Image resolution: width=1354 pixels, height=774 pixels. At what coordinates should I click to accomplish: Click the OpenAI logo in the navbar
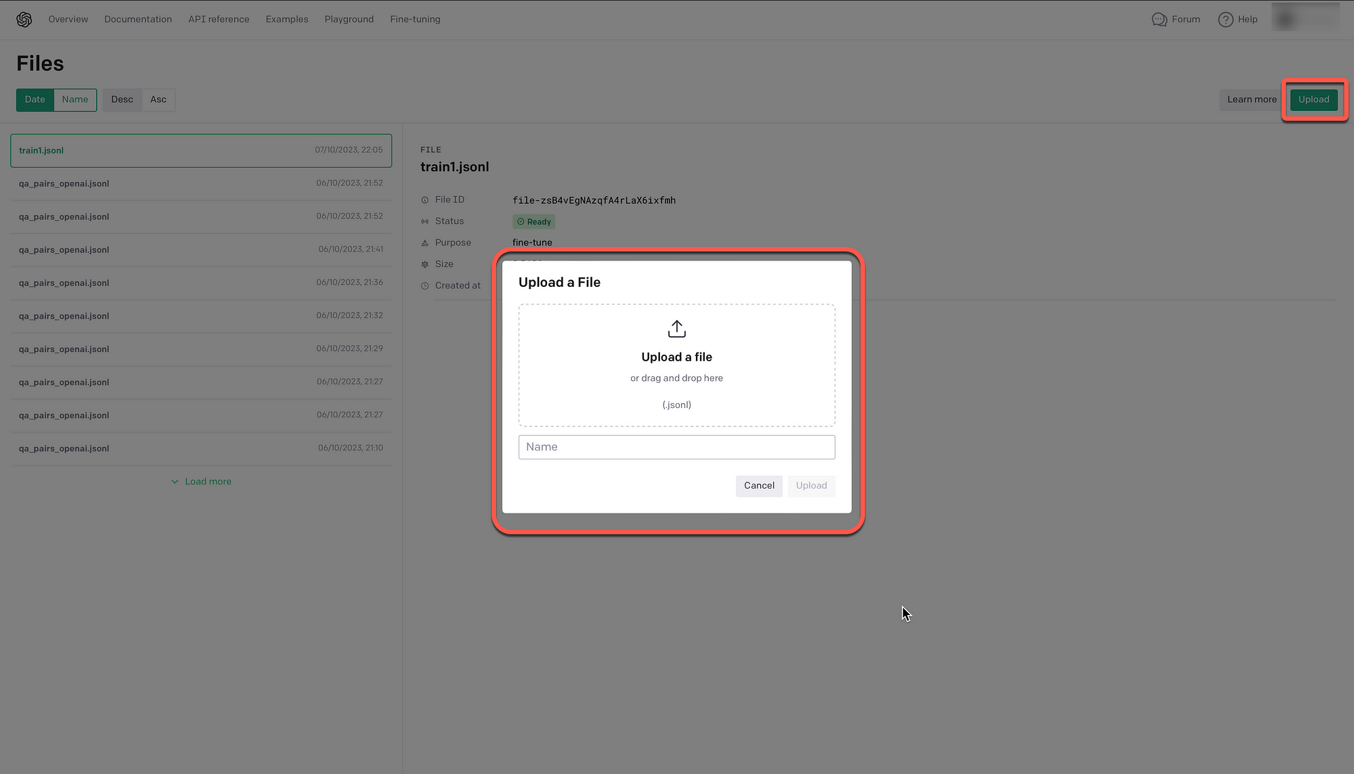tap(24, 19)
